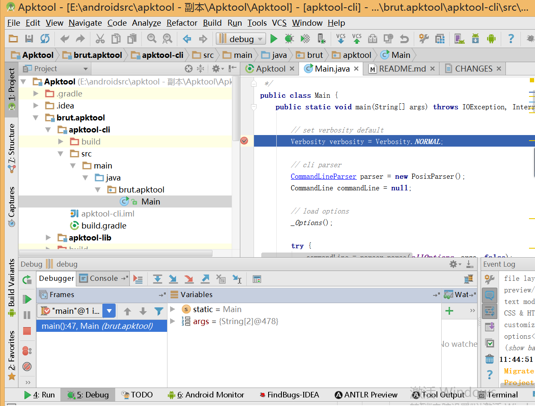Pause the debug program
The image size is (535, 406).
(x=27, y=315)
